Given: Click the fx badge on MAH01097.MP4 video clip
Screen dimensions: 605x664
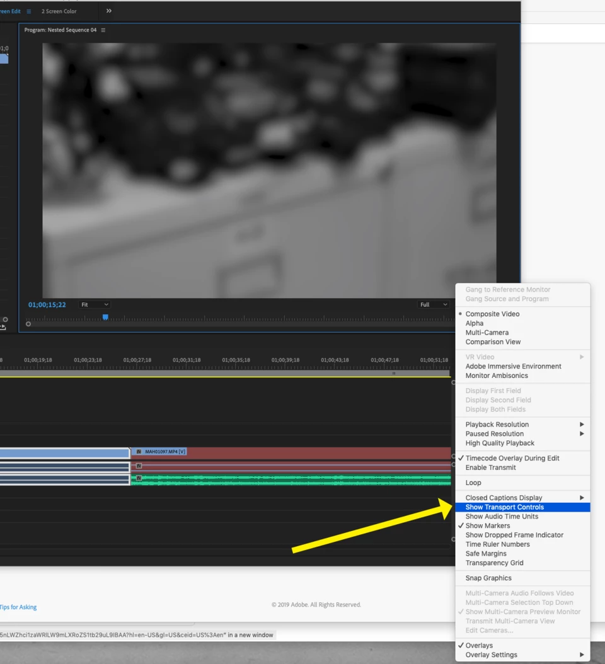Looking at the screenshot, I should coord(139,452).
